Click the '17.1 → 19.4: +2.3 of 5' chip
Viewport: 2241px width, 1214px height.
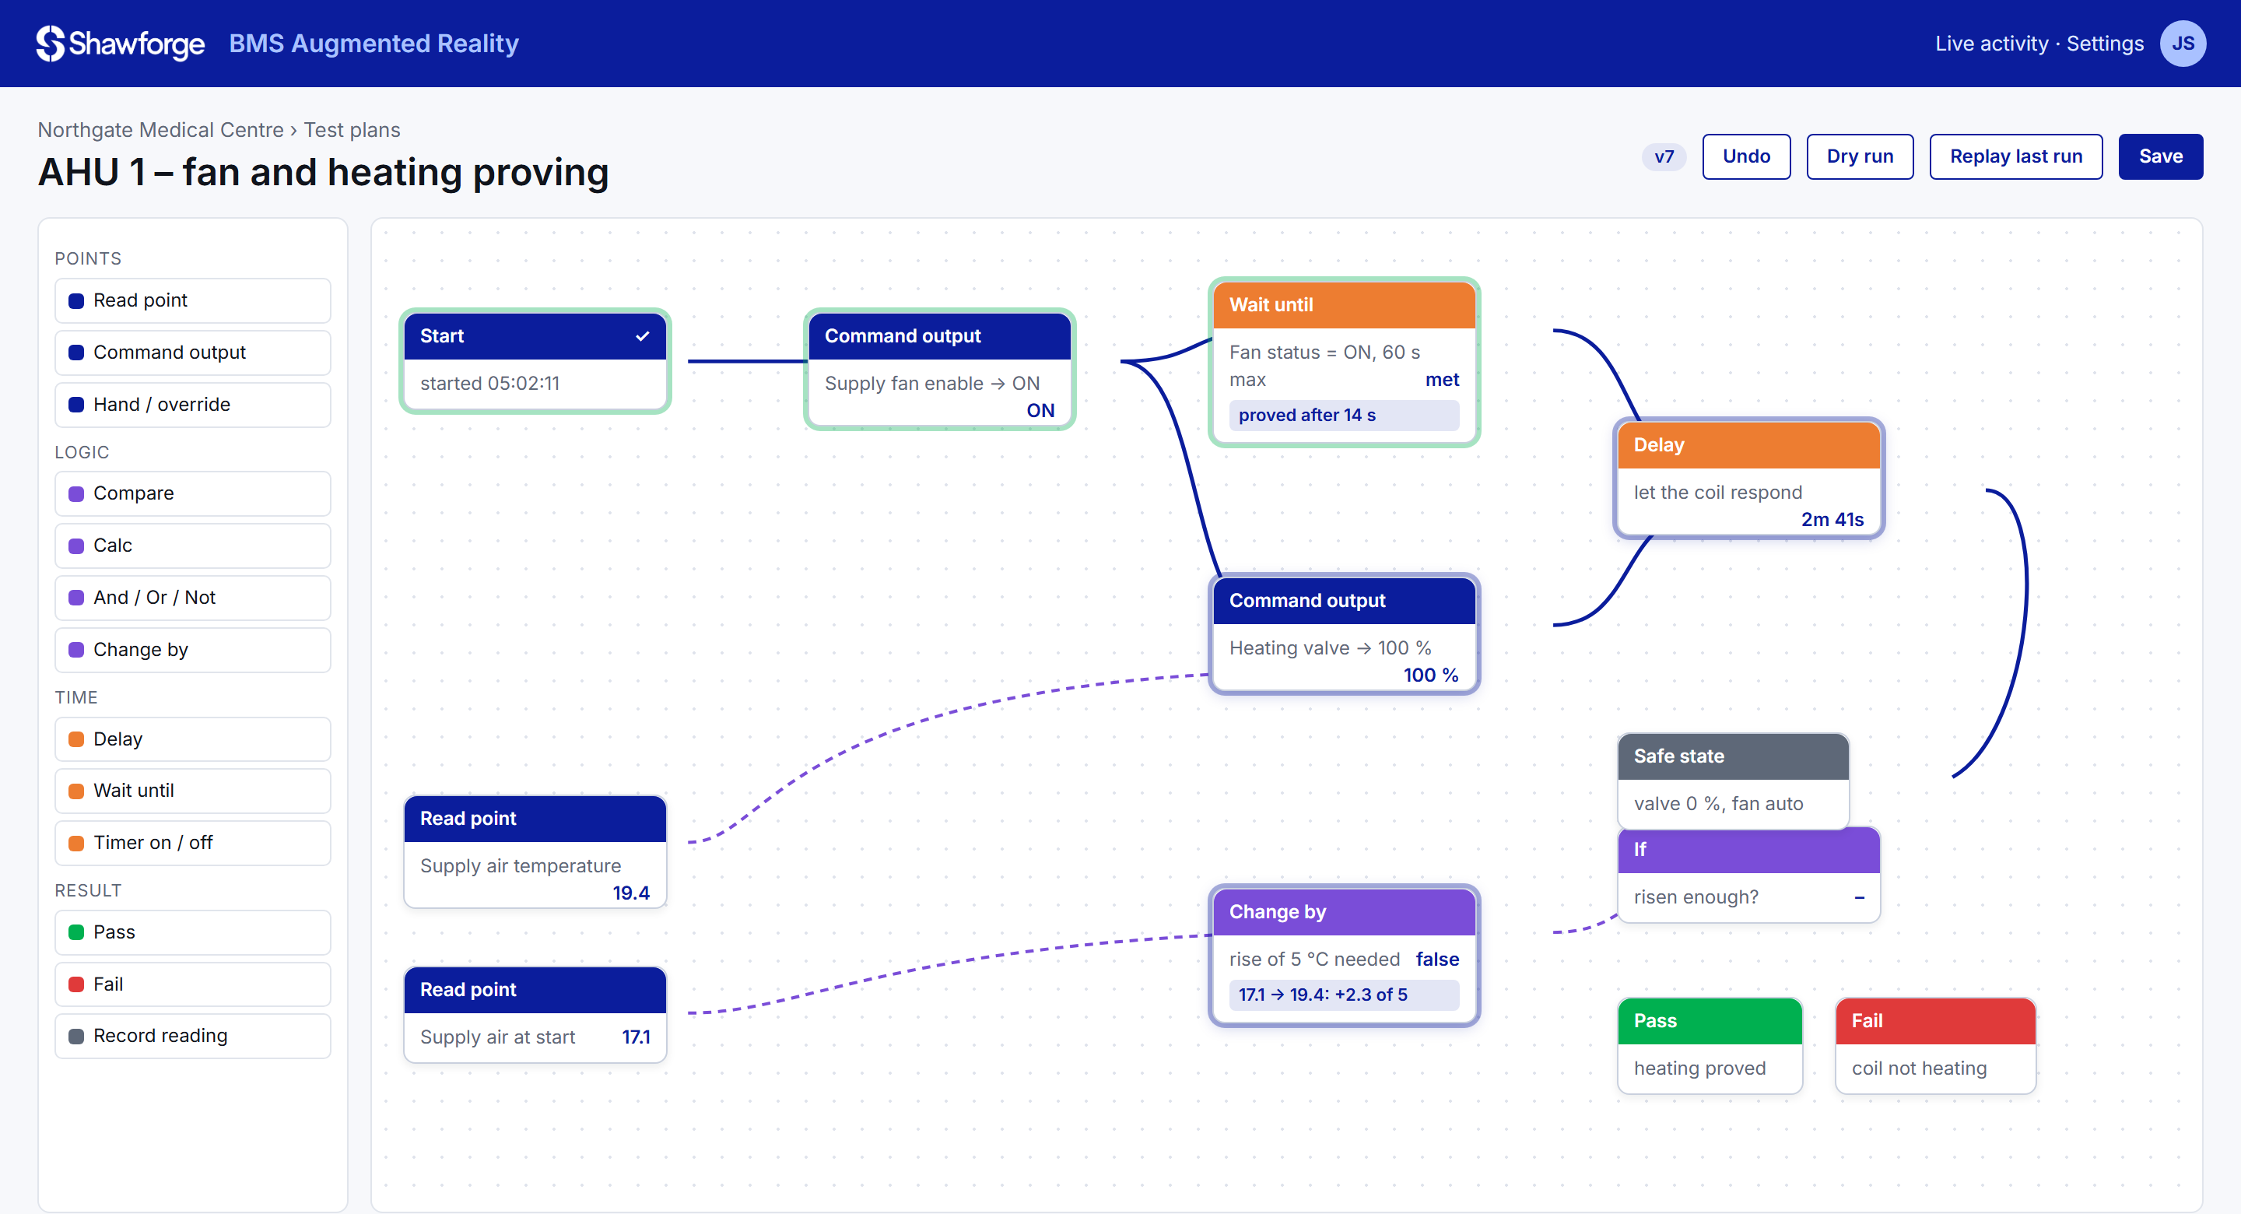(1344, 995)
